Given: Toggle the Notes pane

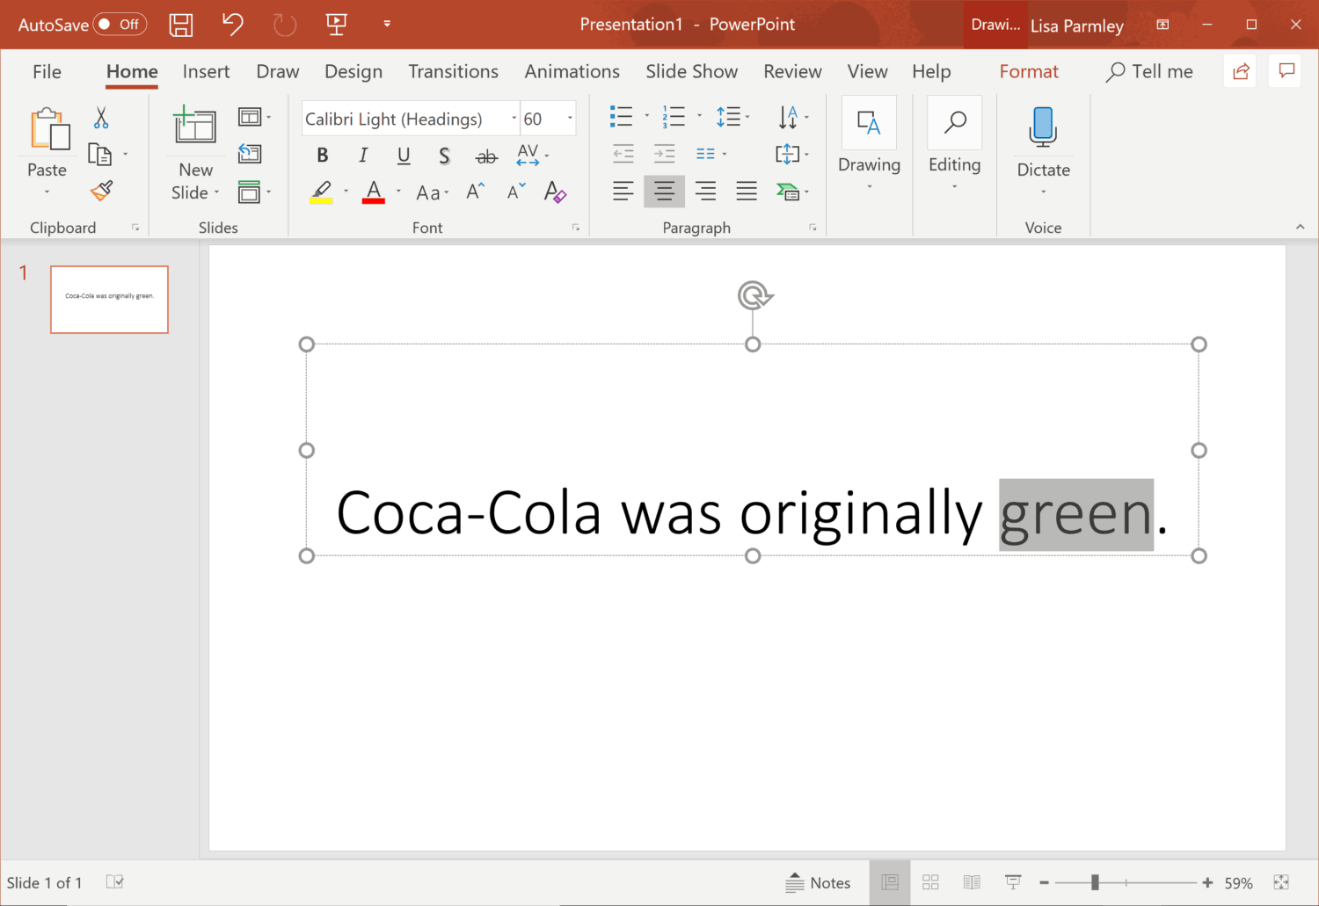Looking at the screenshot, I should click(x=818, y=882).
